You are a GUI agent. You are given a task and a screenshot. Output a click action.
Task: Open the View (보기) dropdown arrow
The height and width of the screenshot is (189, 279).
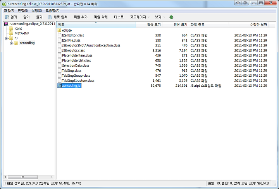pos(164,17)
